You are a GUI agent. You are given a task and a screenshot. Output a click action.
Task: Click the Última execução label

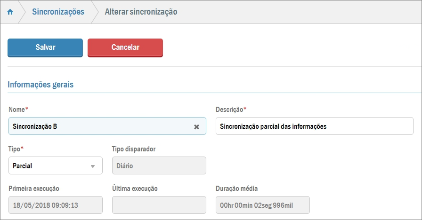(x=135, y=189)
